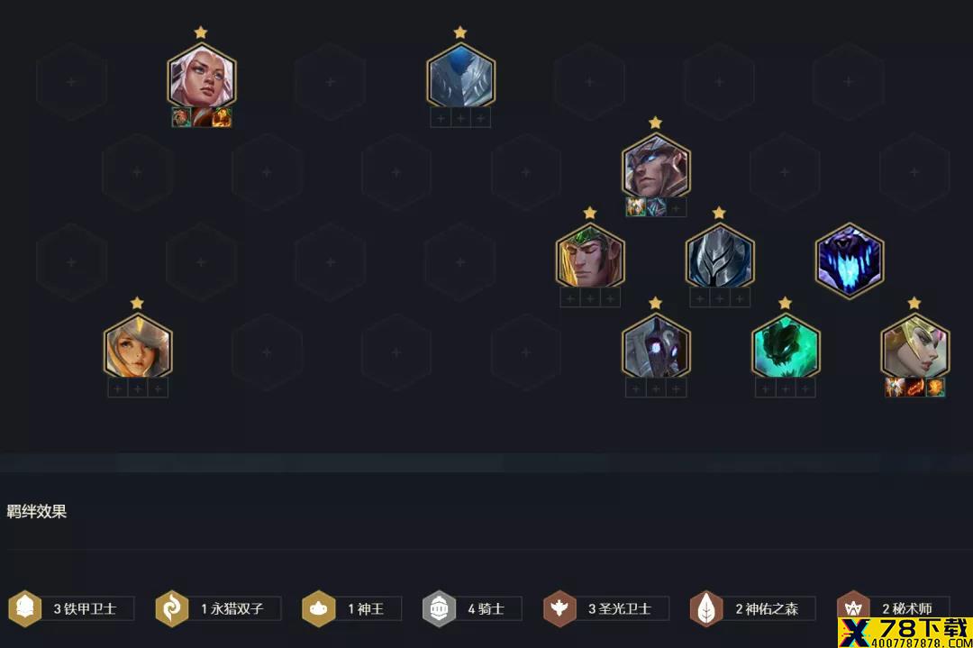Screen dimensions: 973x648
Task: Click the first empty hexagon slot top left
Action: click(x=71, y=81)
